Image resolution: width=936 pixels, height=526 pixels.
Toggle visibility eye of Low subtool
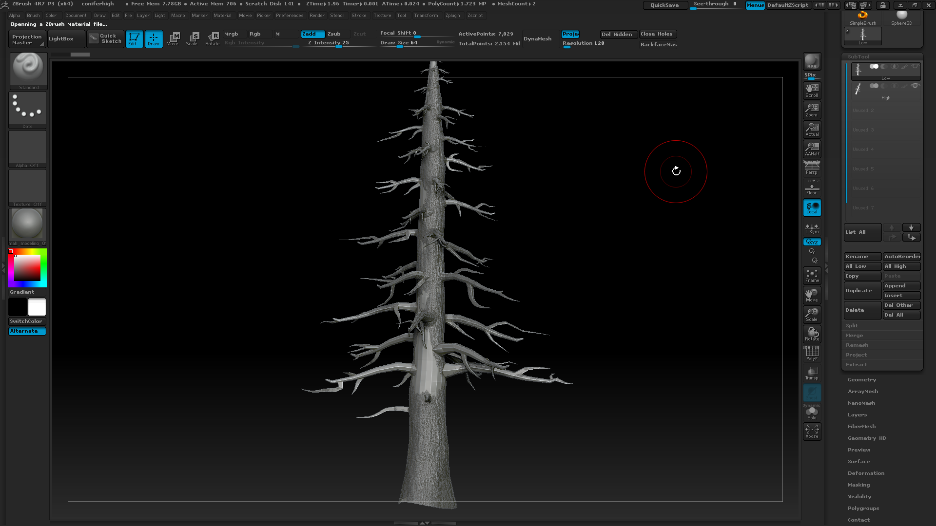(x=915, y=66)
